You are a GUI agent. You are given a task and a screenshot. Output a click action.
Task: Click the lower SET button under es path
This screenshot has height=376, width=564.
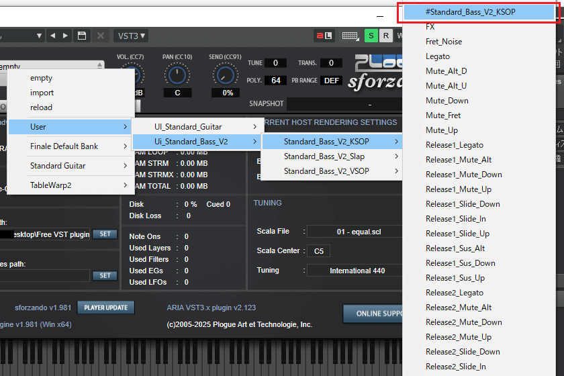tap(105, 275)
